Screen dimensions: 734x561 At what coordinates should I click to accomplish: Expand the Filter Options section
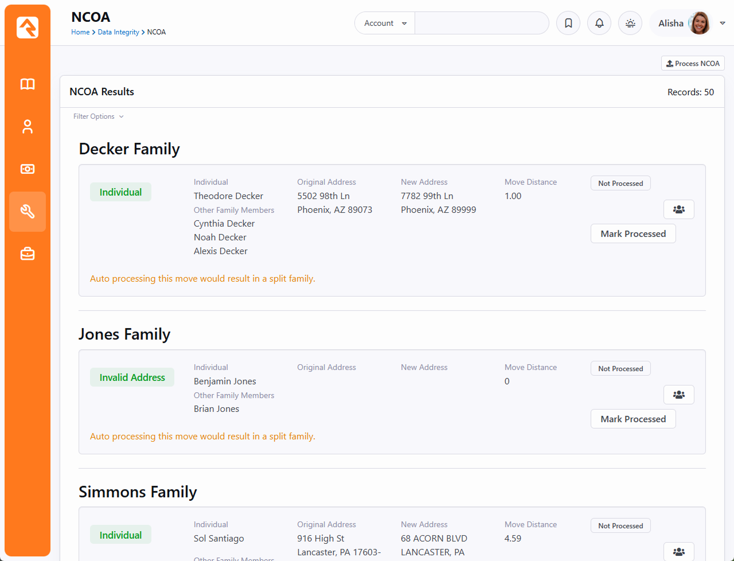[98, 116]
